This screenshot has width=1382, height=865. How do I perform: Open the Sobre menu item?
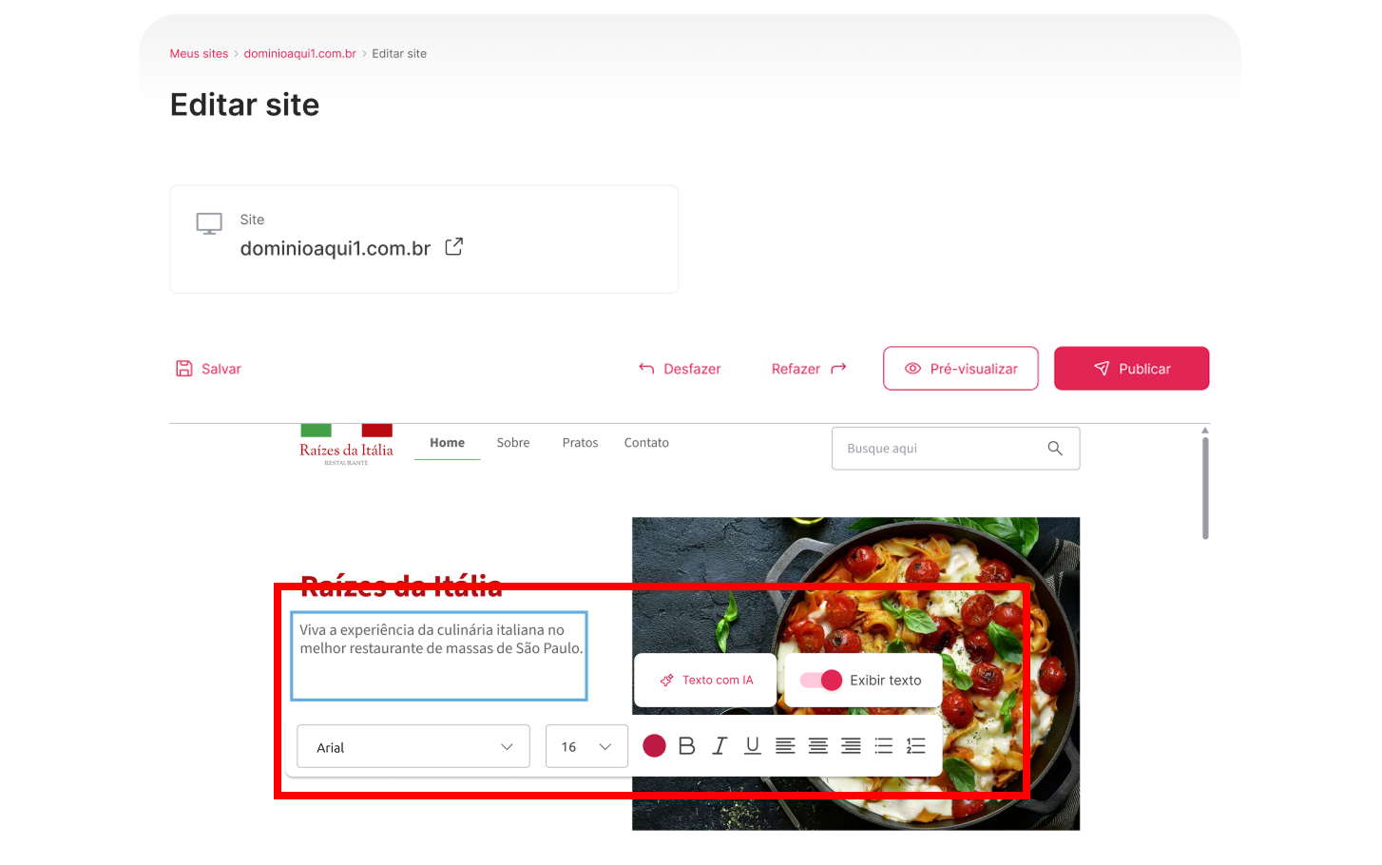click(x=513, y=443)
